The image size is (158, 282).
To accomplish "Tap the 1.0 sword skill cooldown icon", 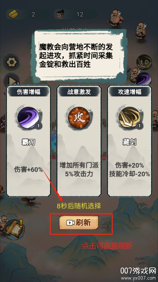I will click(x=144, y=62).
